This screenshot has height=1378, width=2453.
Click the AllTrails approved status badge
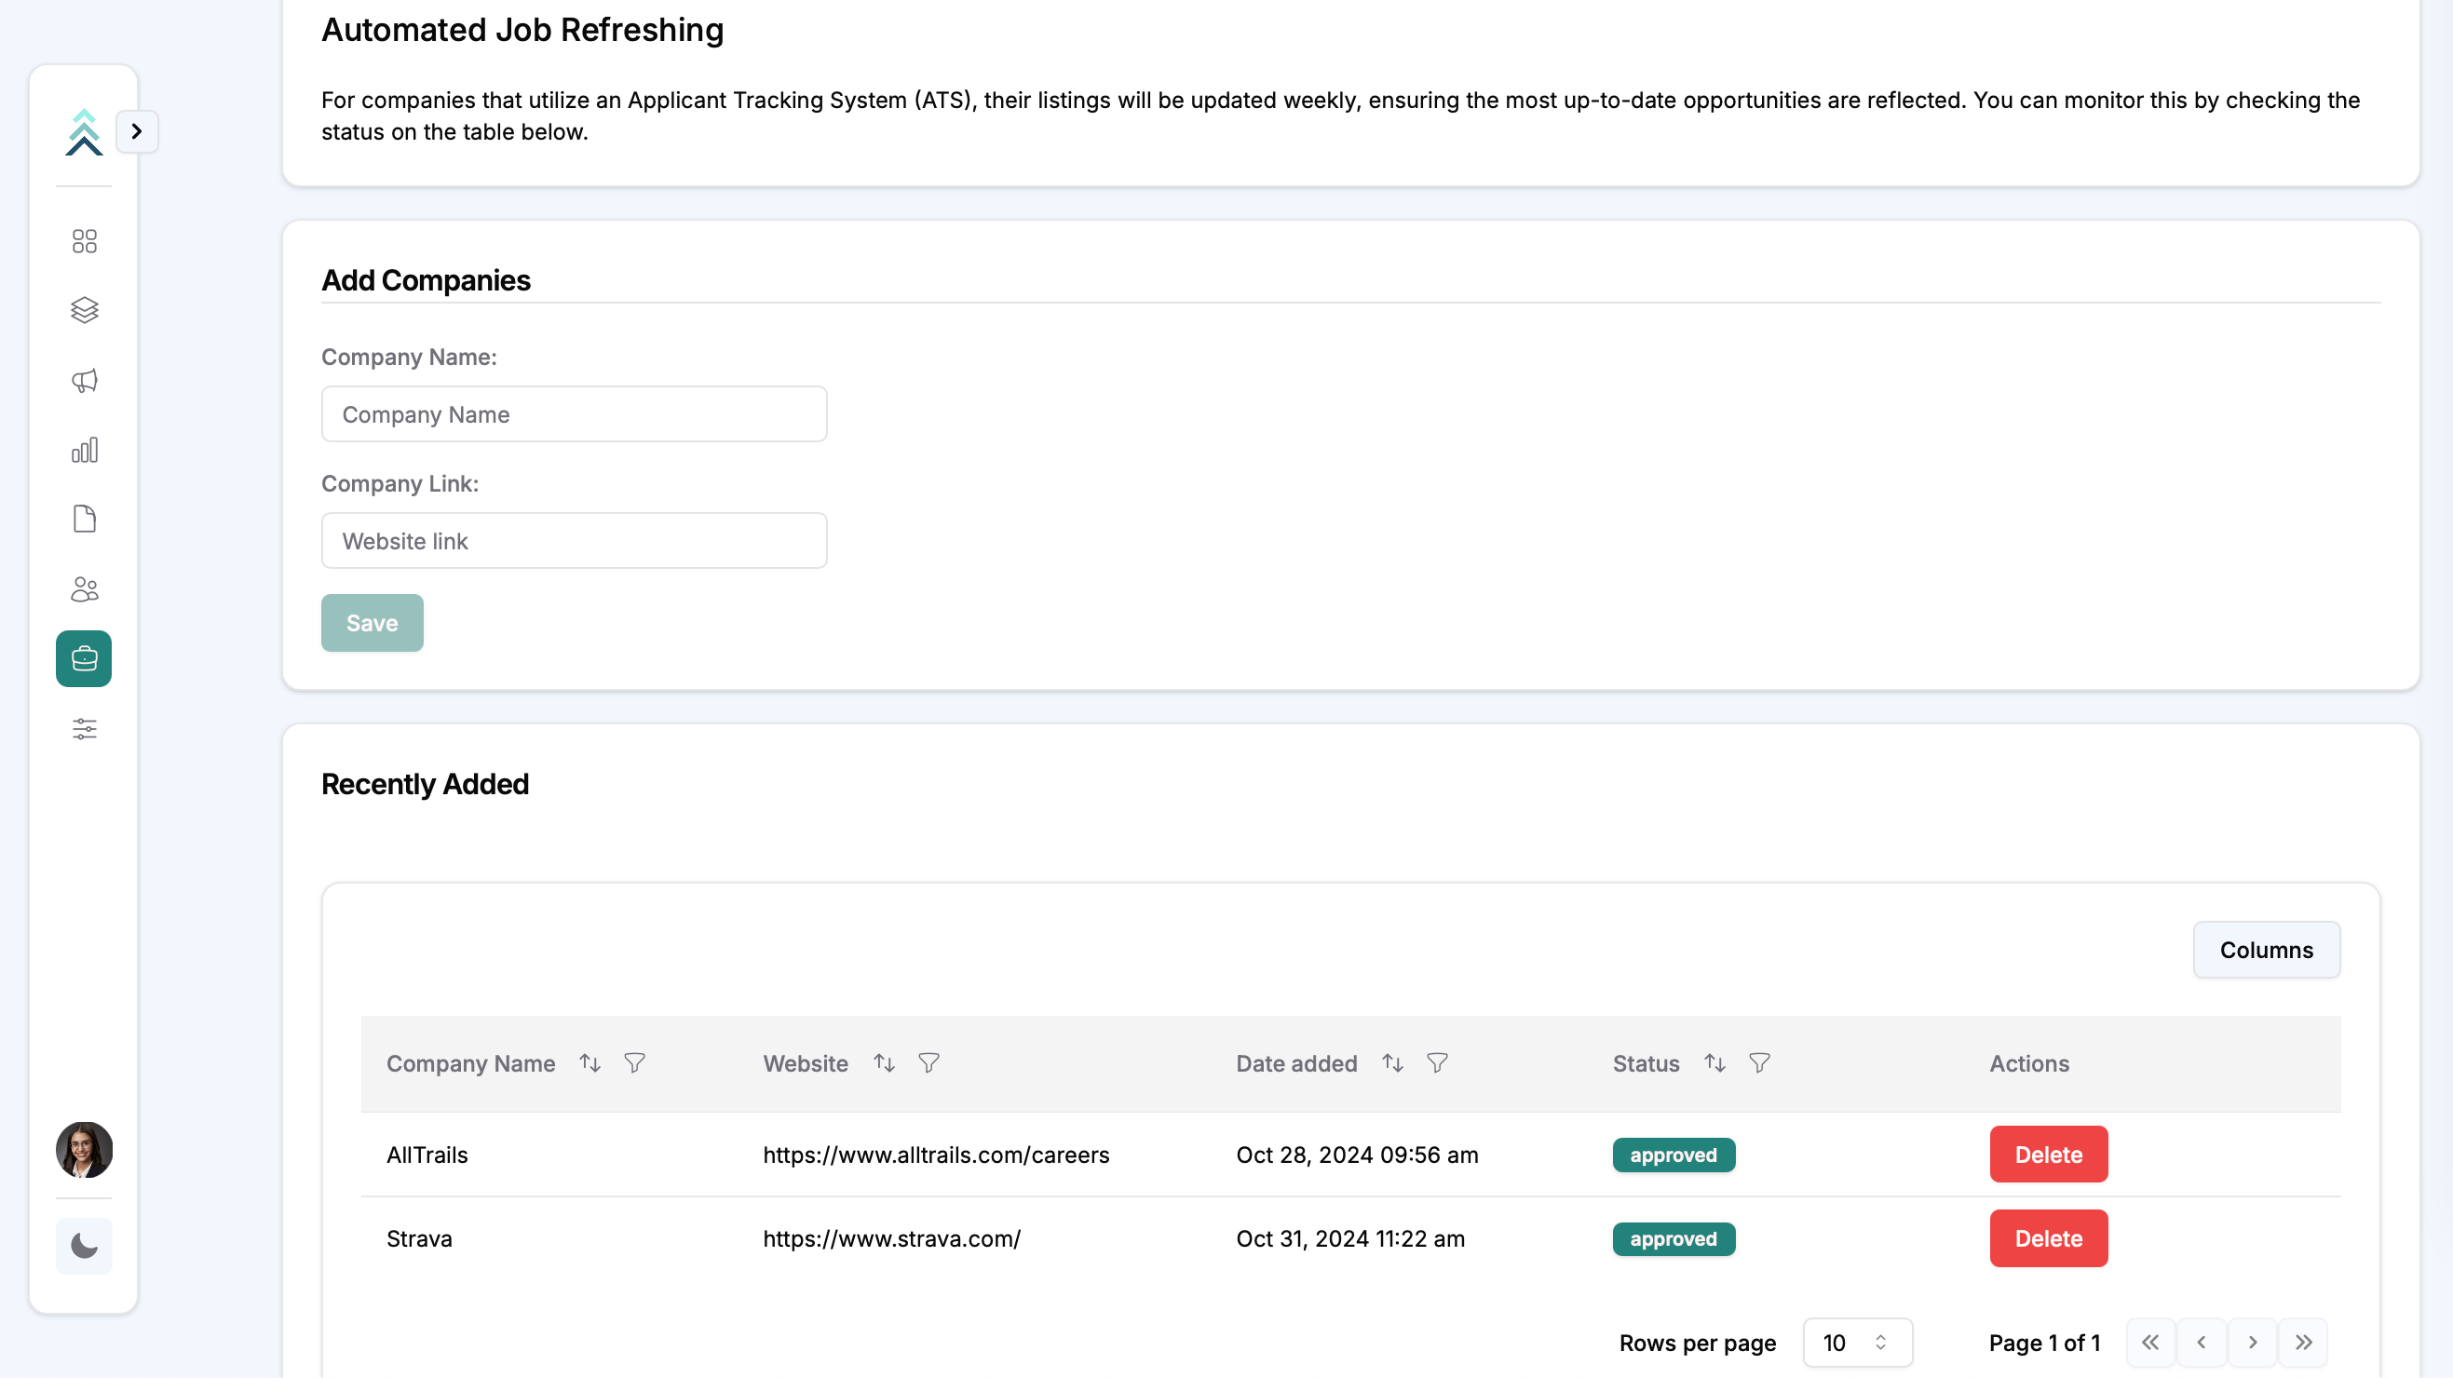pos(1674,1155)
